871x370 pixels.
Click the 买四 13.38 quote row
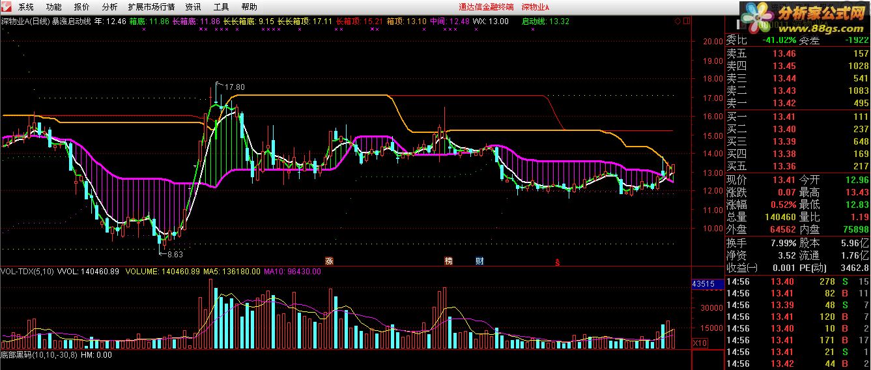tap(798, 154)
